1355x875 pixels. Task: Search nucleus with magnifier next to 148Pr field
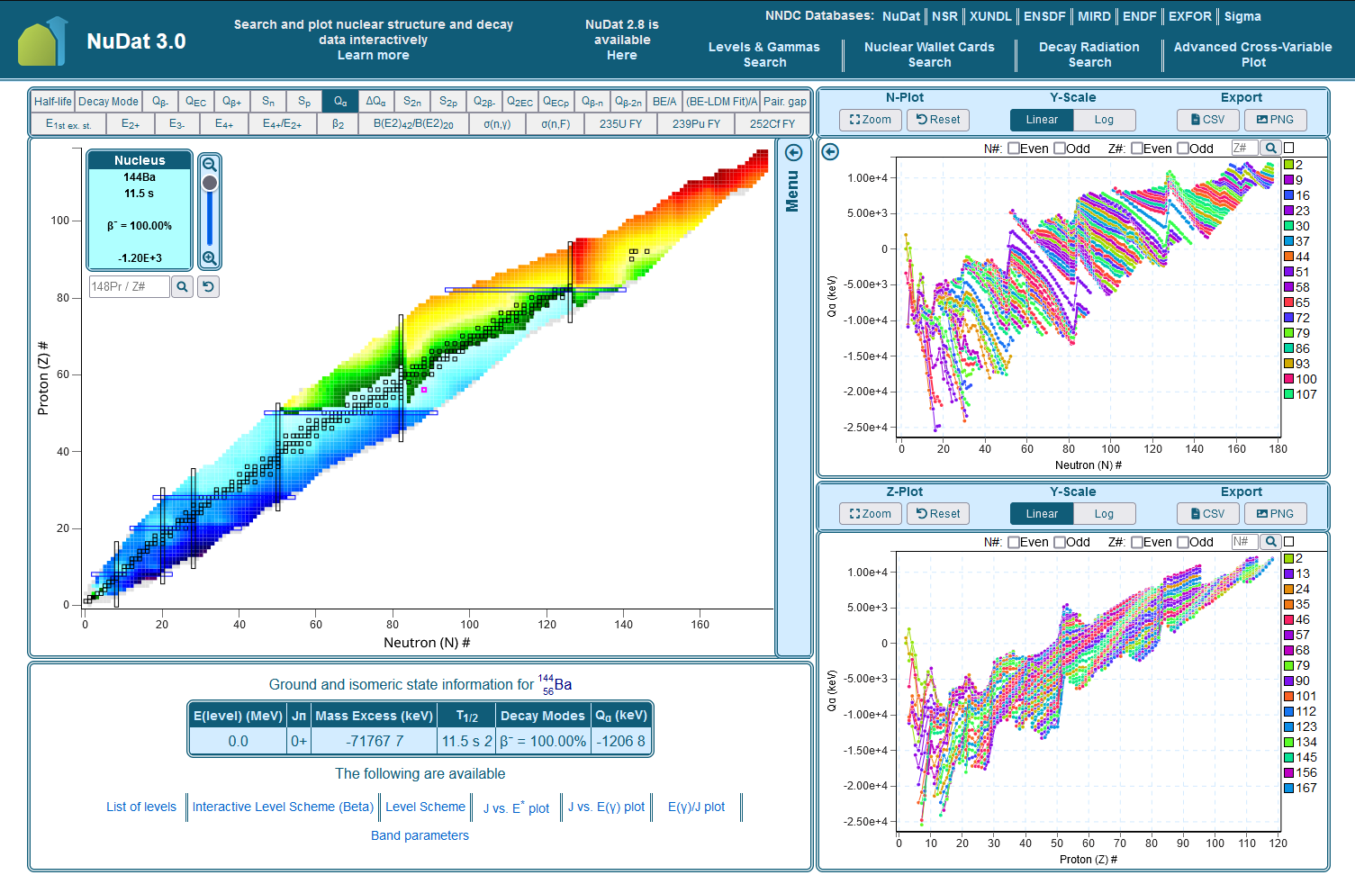pyautogui.click(x=182, y=286)
